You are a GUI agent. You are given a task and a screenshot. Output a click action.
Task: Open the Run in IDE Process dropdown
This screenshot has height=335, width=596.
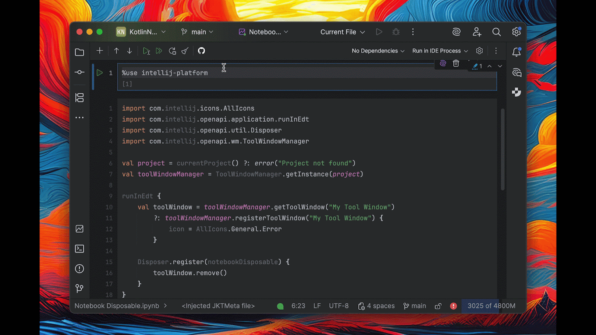click(440, 51)
